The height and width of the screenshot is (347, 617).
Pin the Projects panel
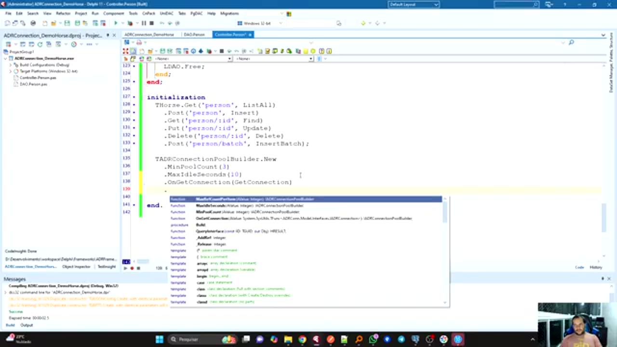pos(107,35)
